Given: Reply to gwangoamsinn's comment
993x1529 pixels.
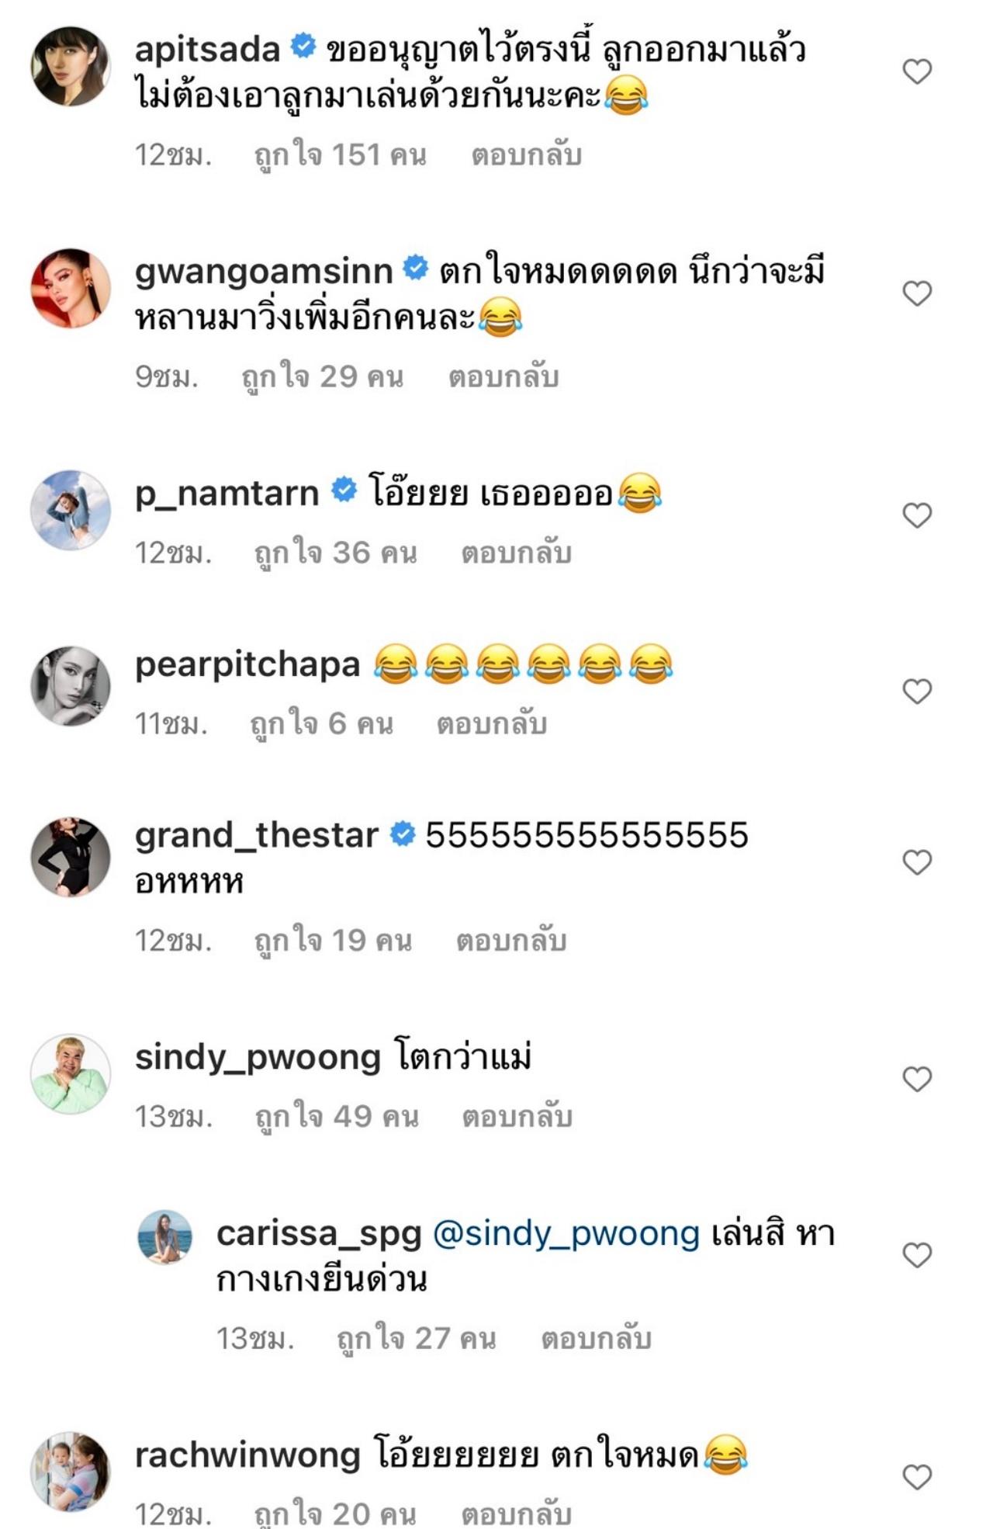Looking at the screenshot, I should click(x=503, y=377).
